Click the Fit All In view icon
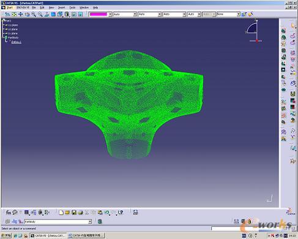 pos(14,14)
